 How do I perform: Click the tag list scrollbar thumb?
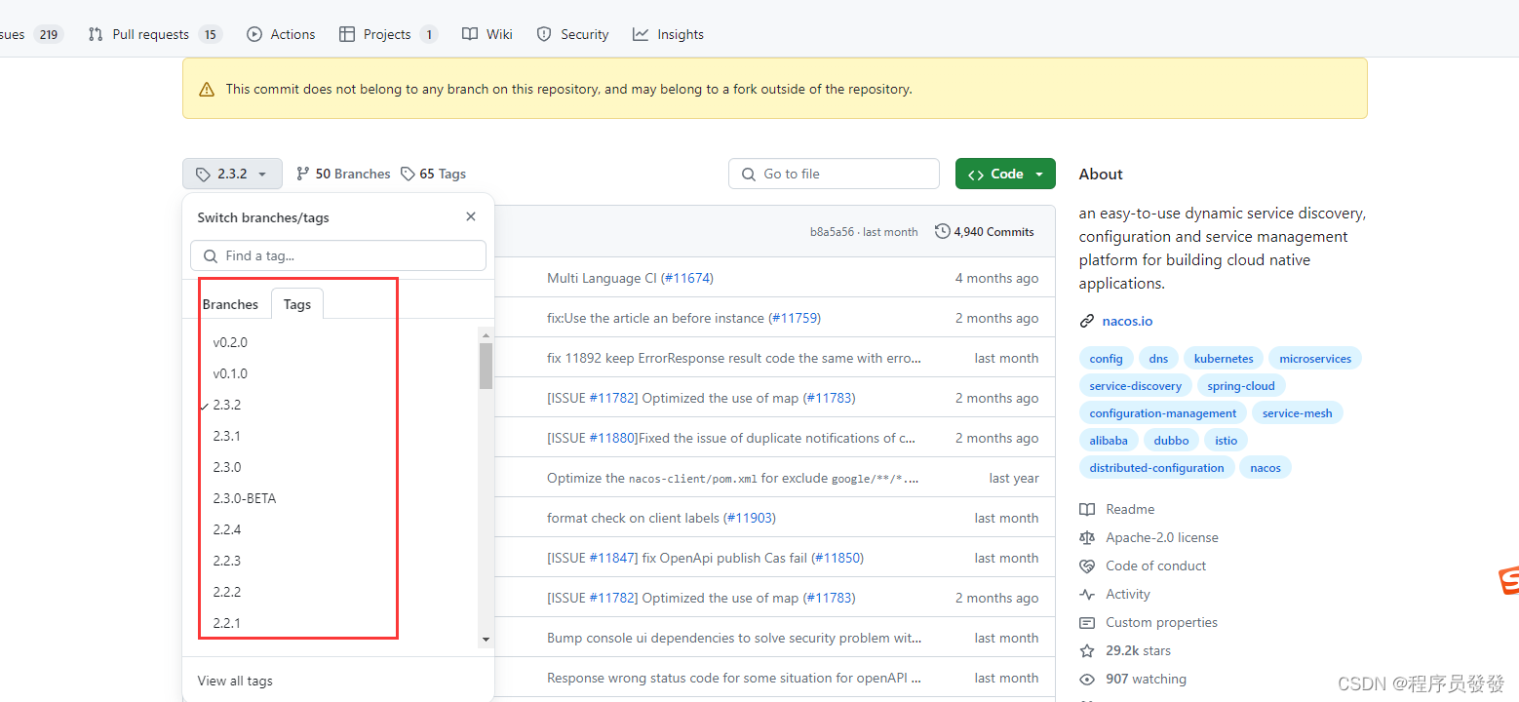click(486, 366)
